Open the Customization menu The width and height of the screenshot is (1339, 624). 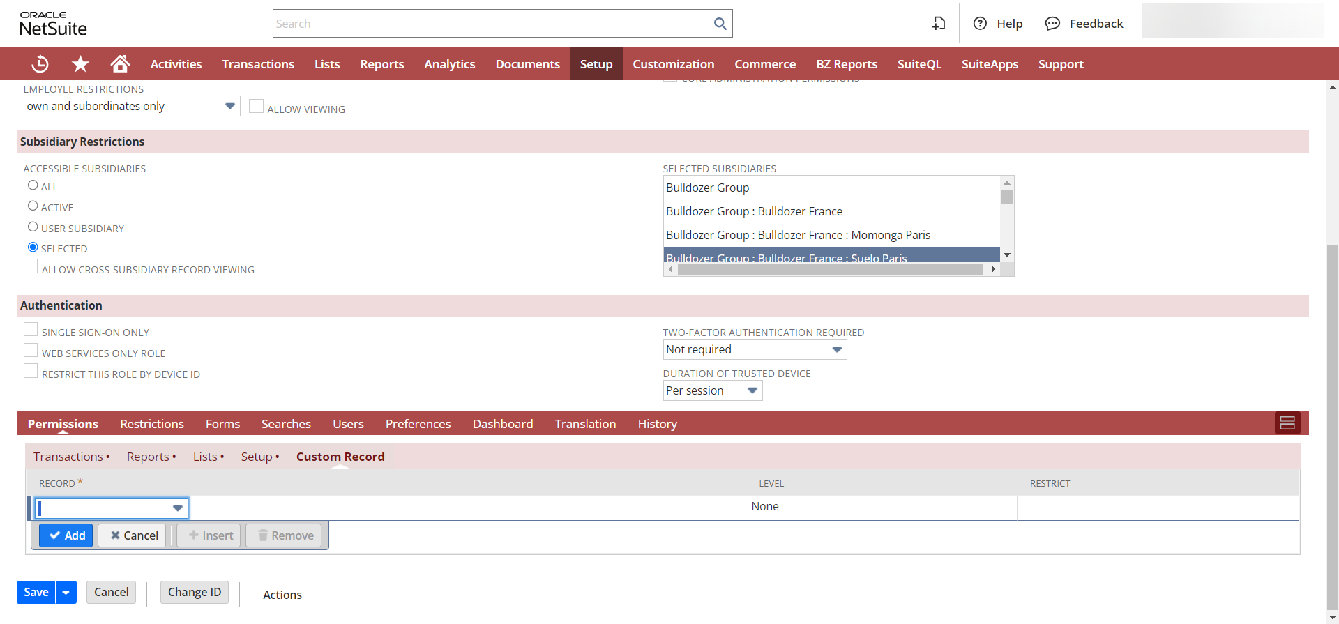674,64
